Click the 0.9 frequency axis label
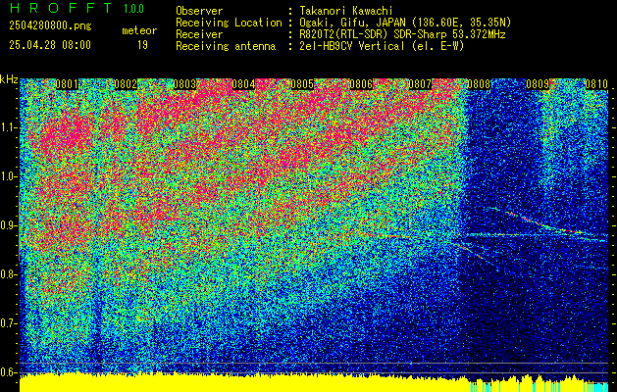 pyautogui.click(x=8, y=225)
